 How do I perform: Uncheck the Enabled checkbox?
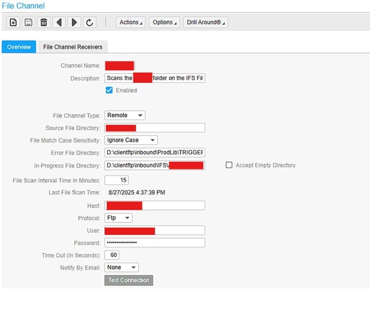tap(110, 90)
